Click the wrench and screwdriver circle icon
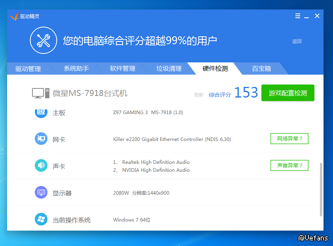 pyautogui.click(x=44, y=40)
